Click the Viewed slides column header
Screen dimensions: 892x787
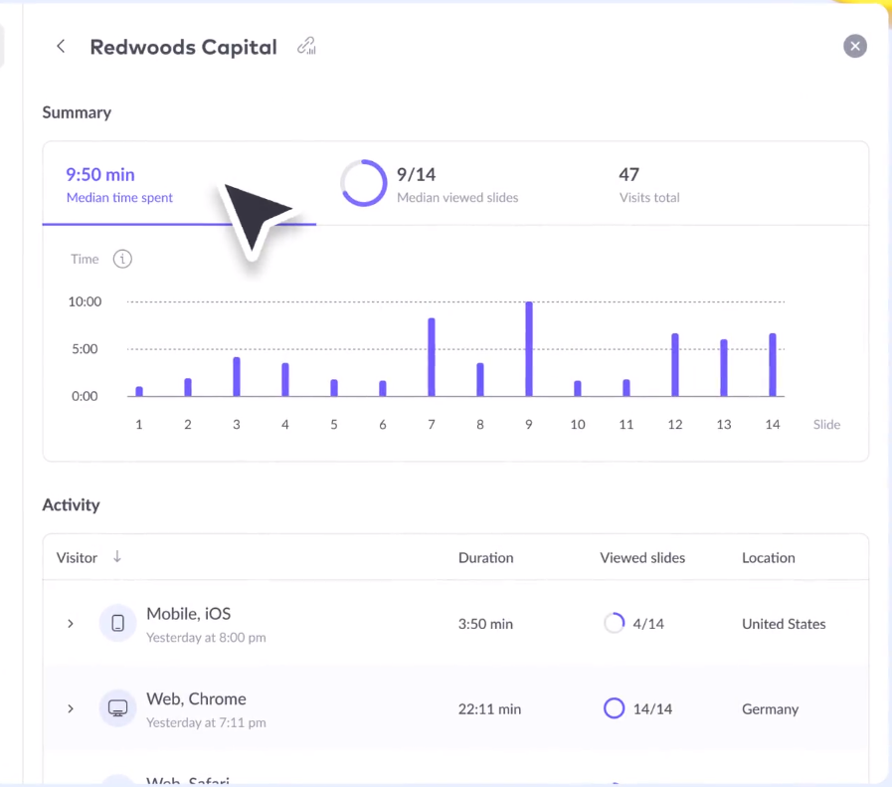coord(642,558)
